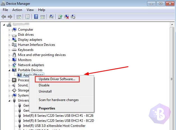Select Intel USB 3.0 eXtensible Host Controller
176x130 pixels.
click(54, 126)
